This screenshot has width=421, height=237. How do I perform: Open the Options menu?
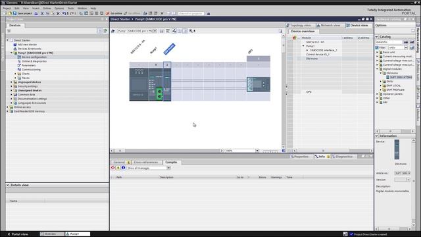click(59, 9)
